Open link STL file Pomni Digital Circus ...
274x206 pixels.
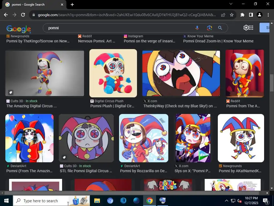86,171
